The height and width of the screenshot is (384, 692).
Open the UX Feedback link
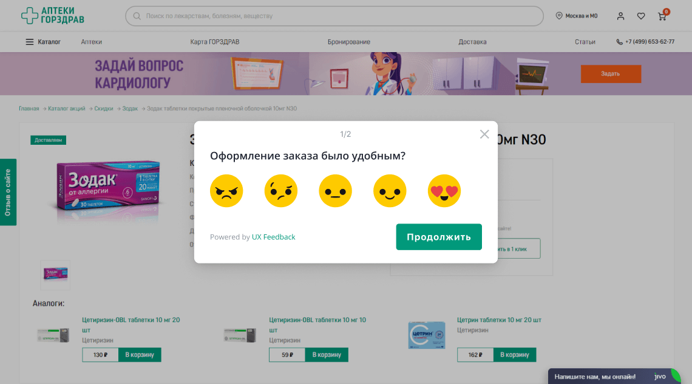tap(273, 237)
